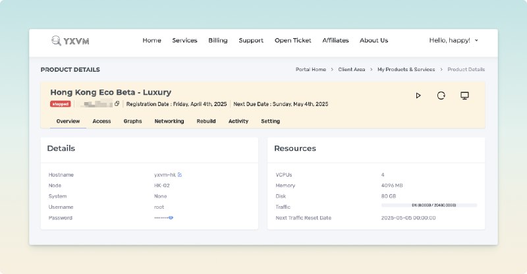527x274 pixels.
Task: Restart the server using the reload icon
Action: (441, 96)
